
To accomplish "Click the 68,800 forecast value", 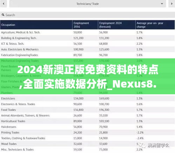I will (x=103, y=44).
